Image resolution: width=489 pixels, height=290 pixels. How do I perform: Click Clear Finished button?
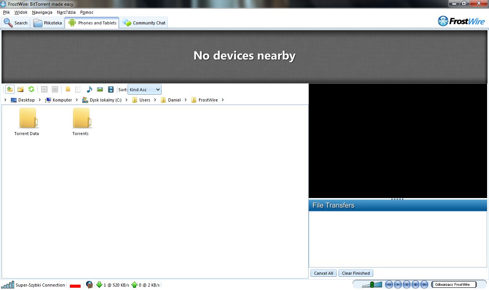pyautogui.click(x=356, y=273)
